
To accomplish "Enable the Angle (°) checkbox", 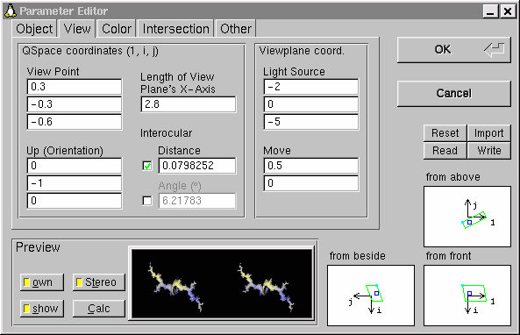I will [x=147, y=201].
